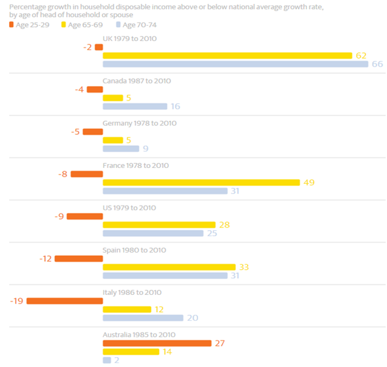The width and height of the screenshot is (387, 367).
Task: Select the Germany blue bar valued 9
Action: pyautogui.click(x=121, y=149)
